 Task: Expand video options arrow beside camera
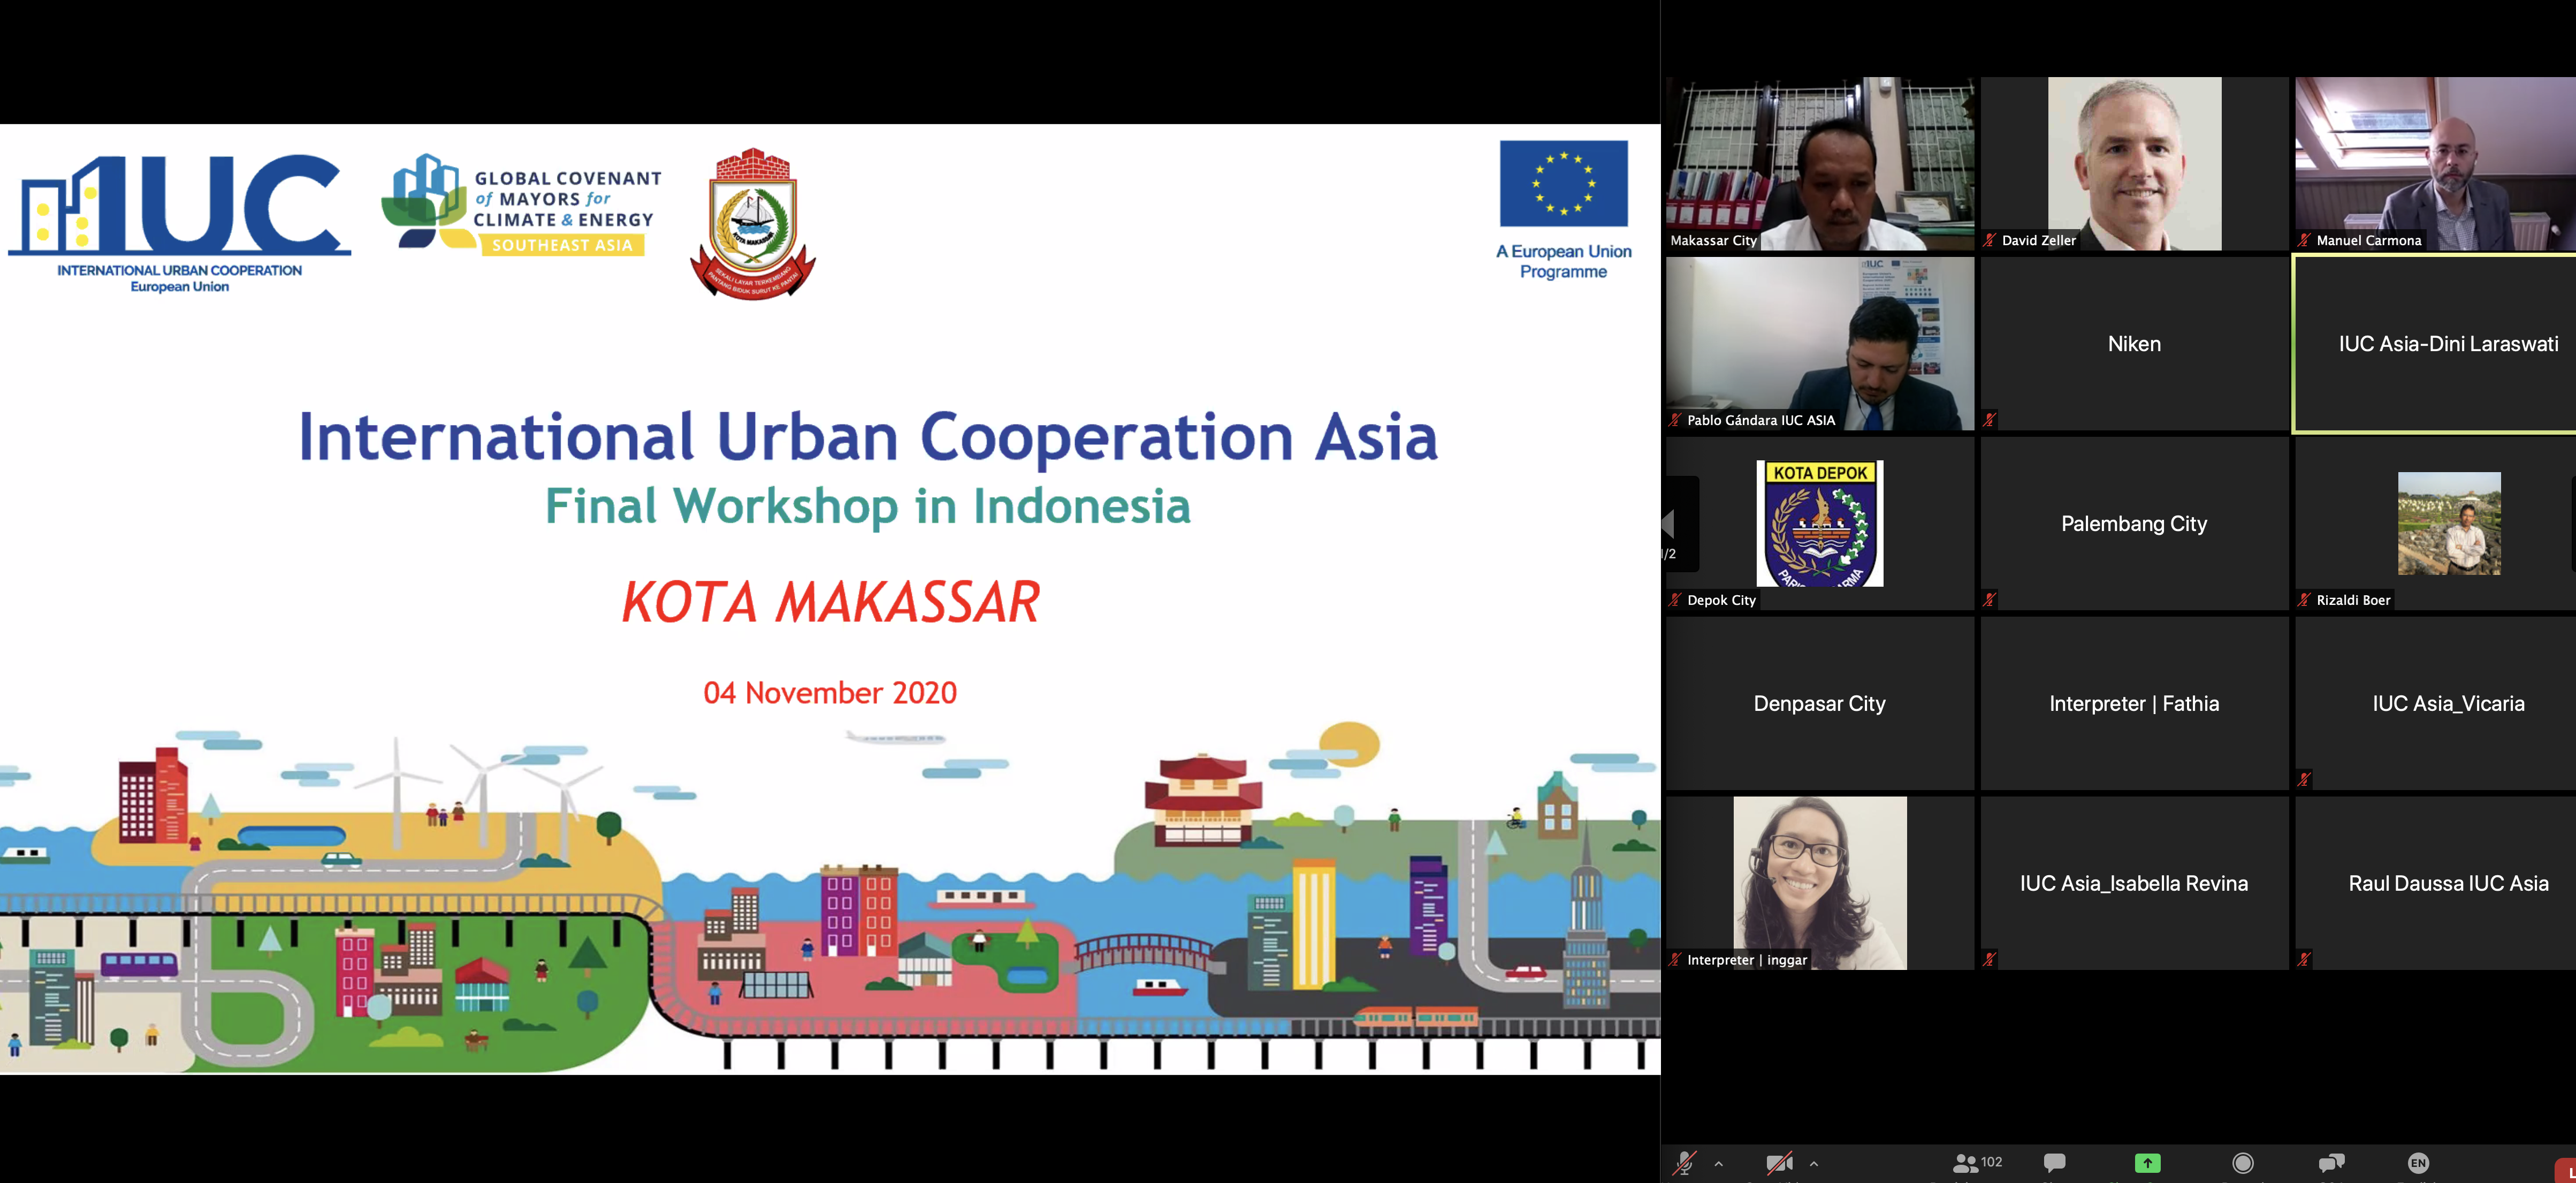tap(1813, 1163)
